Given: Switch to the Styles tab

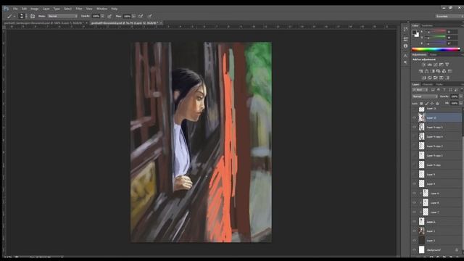Looking at the screenshot, I should (434, 55).
